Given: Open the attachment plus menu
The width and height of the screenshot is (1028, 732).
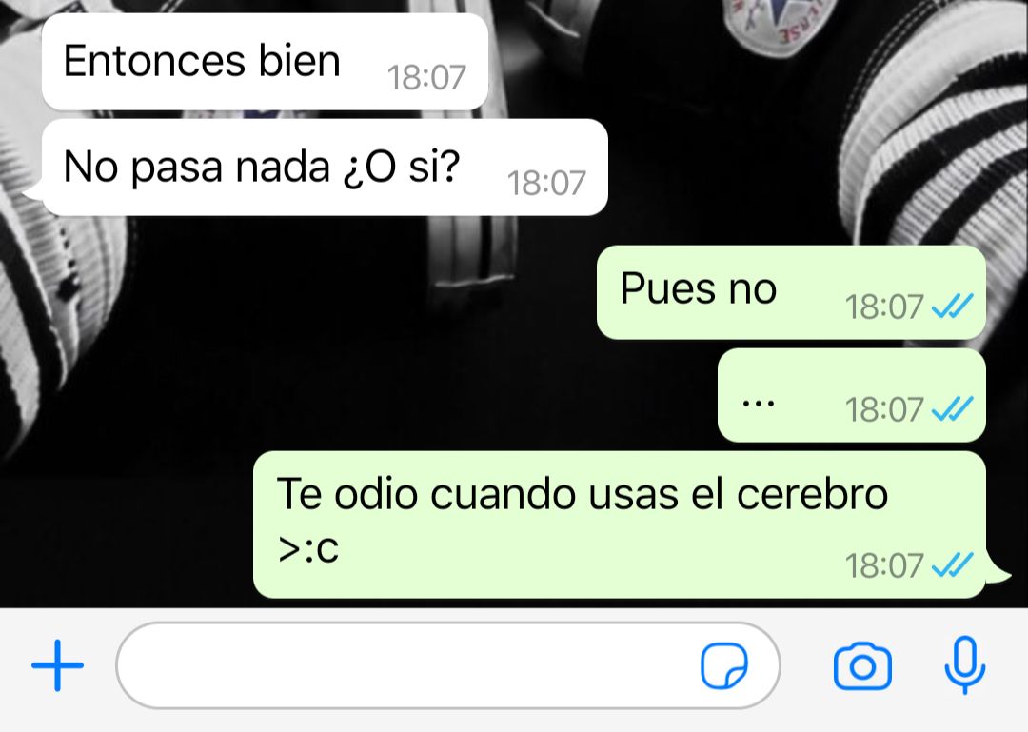Looking at the screenshot, I should [x=58, y=665].
